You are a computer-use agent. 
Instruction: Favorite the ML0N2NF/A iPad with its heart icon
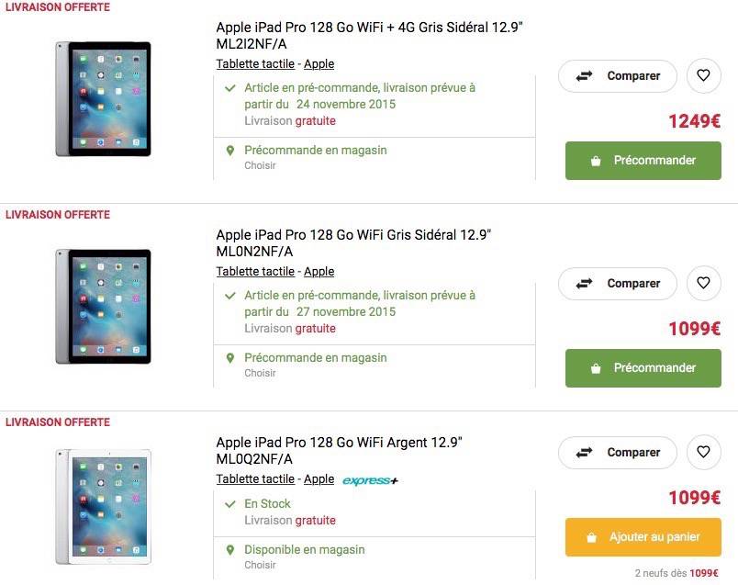[703, 283]
